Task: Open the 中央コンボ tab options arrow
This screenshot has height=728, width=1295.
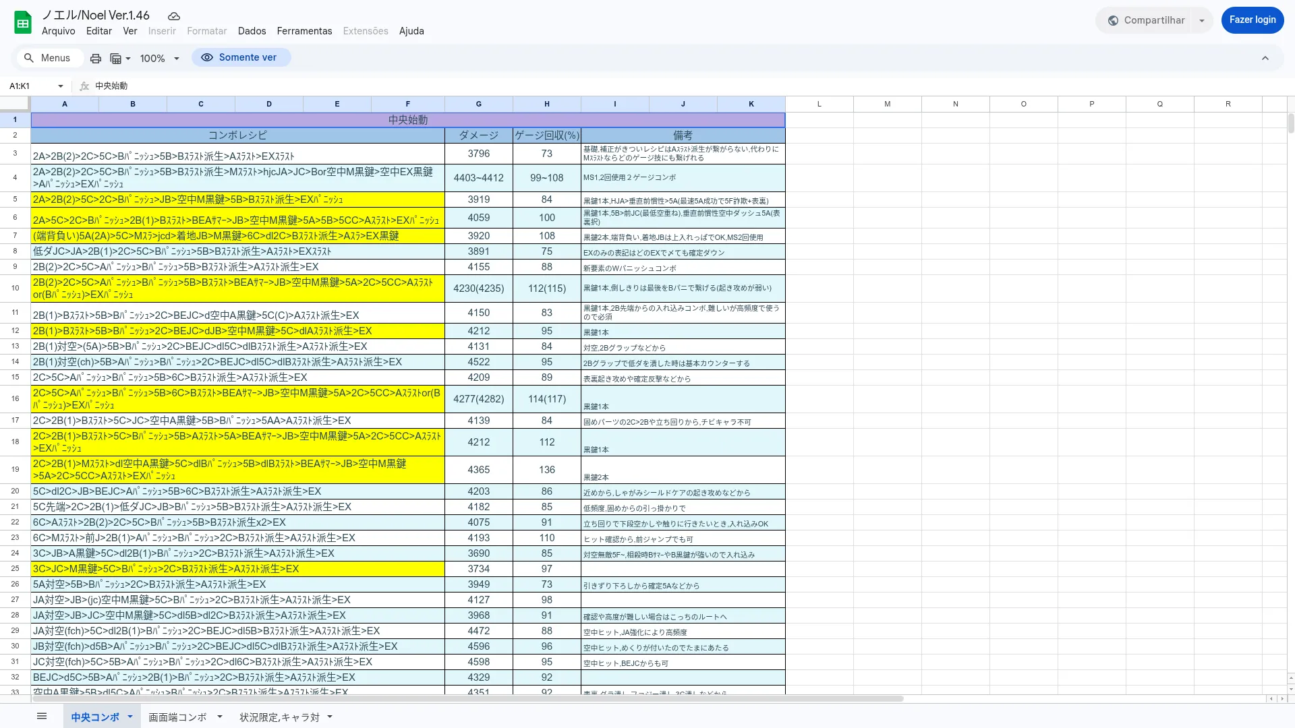Action: pos(130,717)
